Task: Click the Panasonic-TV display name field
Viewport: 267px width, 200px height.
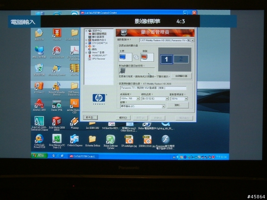Action: coord(153,88)
